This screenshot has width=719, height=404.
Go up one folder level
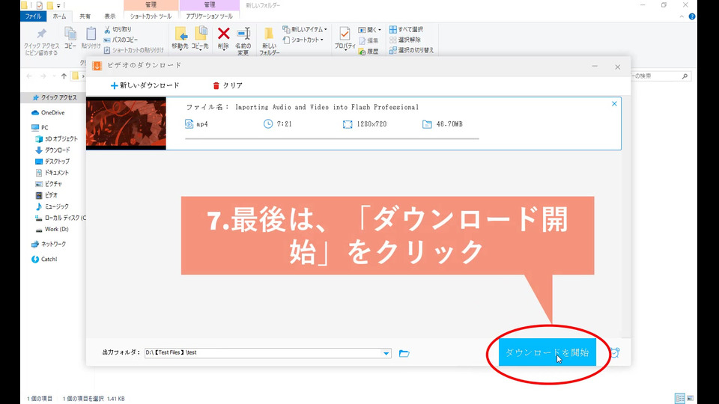[64, 76]
